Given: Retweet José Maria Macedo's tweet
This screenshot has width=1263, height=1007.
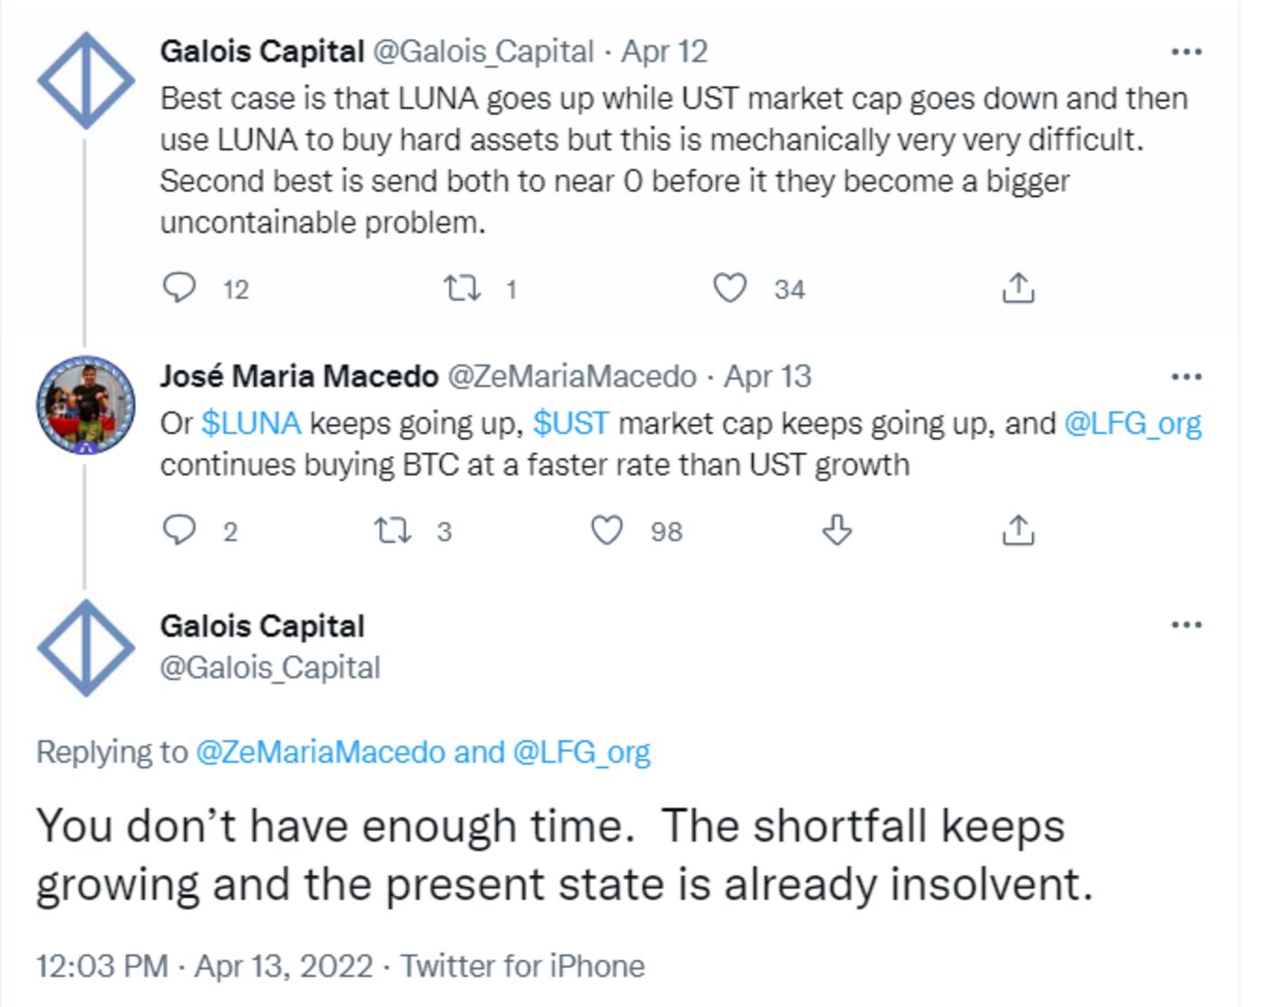Looking at the screenshot, I should 392,530.
